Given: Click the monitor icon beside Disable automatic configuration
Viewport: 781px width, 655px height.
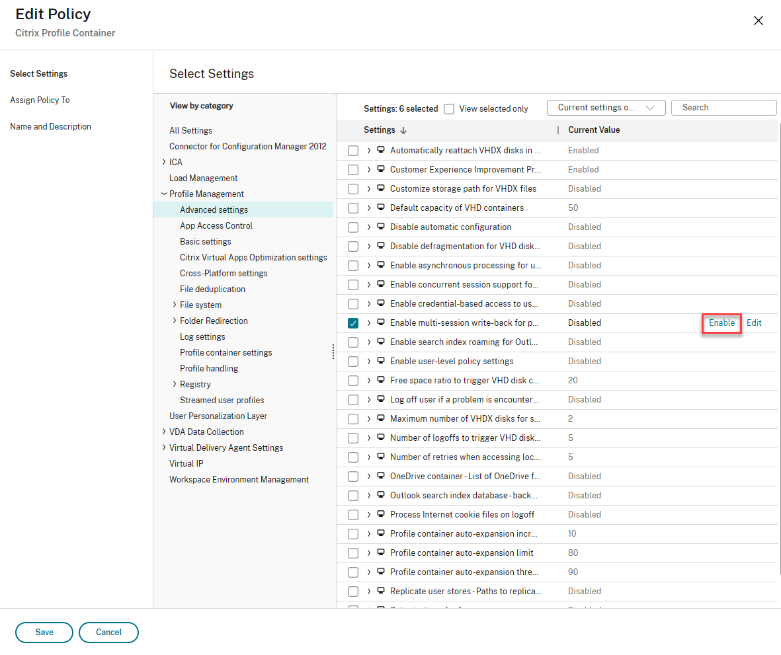Looking at the screenshot, I should pos(381,227).
